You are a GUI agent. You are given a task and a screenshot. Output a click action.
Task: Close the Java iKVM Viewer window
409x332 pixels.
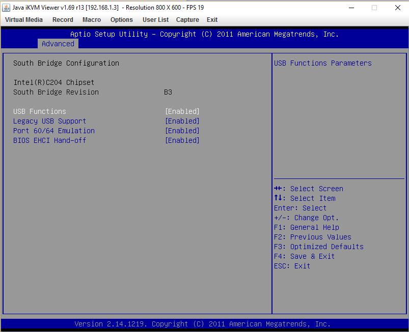point(397,8)
